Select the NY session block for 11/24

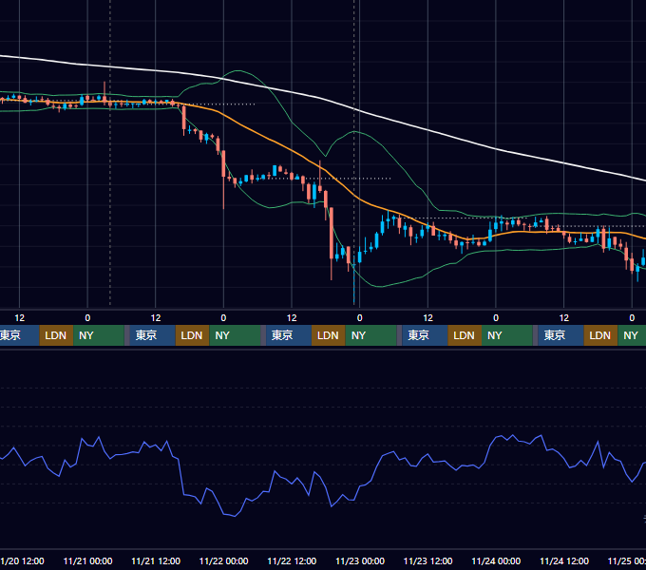click(632, 335)
